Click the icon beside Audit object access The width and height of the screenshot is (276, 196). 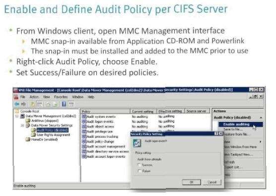84,126
